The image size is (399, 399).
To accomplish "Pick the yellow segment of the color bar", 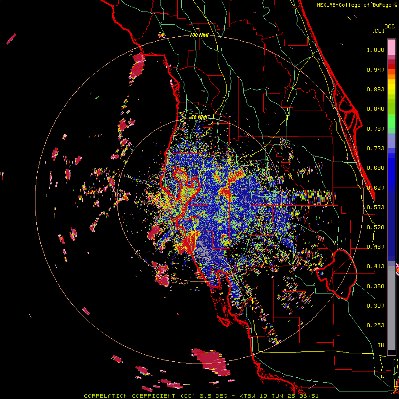I will [x=391, y=87].
